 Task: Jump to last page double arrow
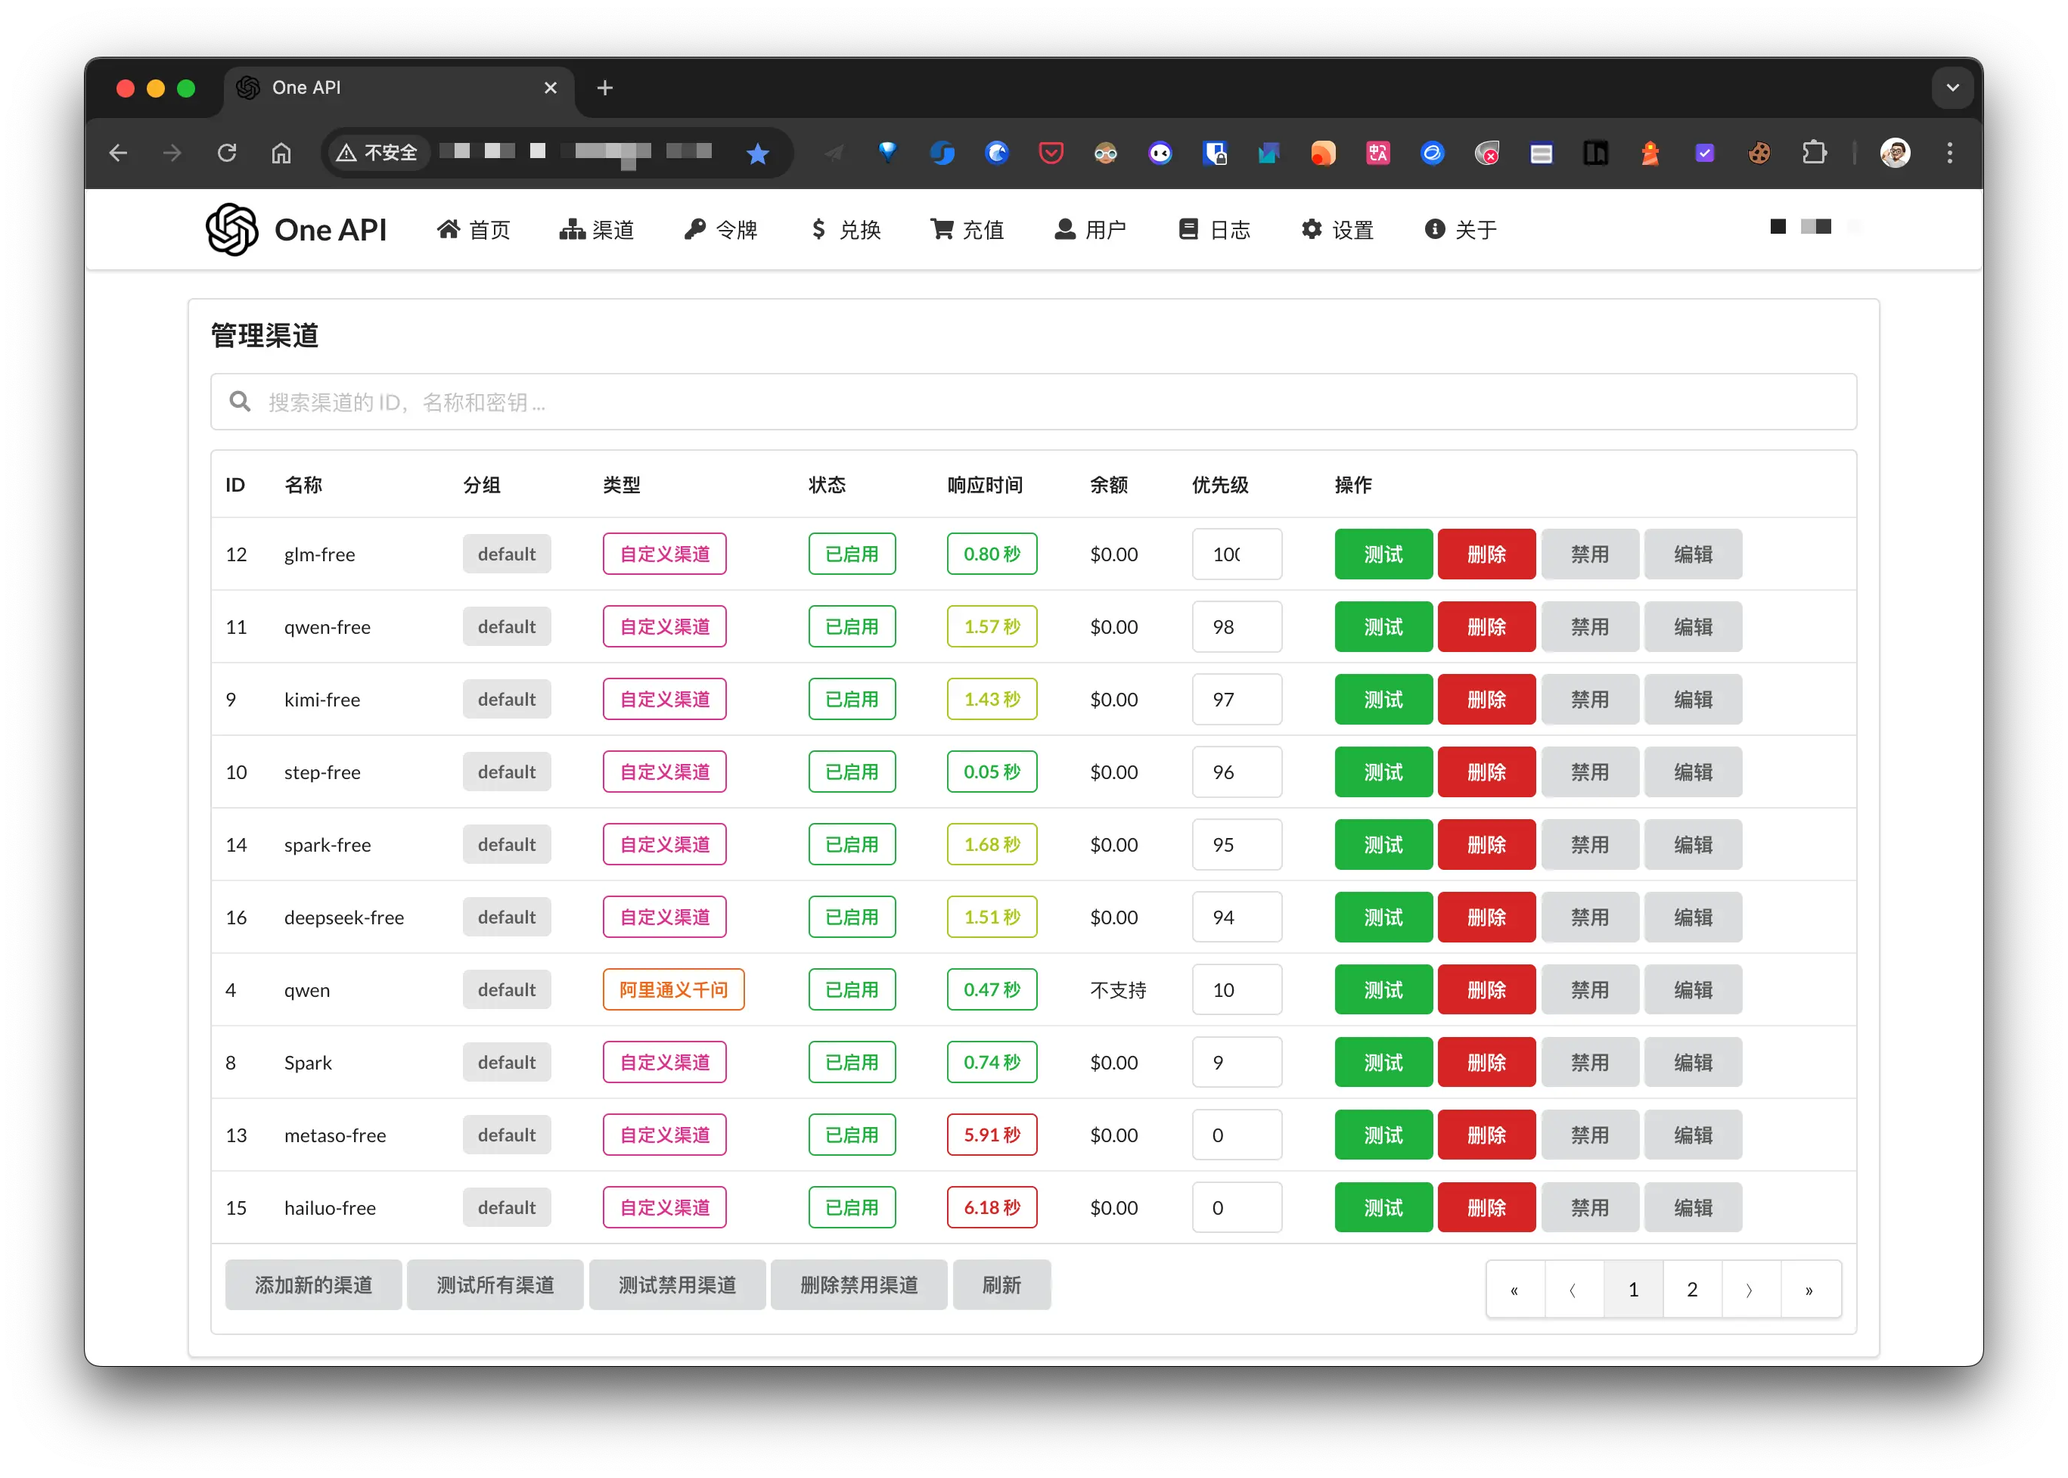1809,1290
